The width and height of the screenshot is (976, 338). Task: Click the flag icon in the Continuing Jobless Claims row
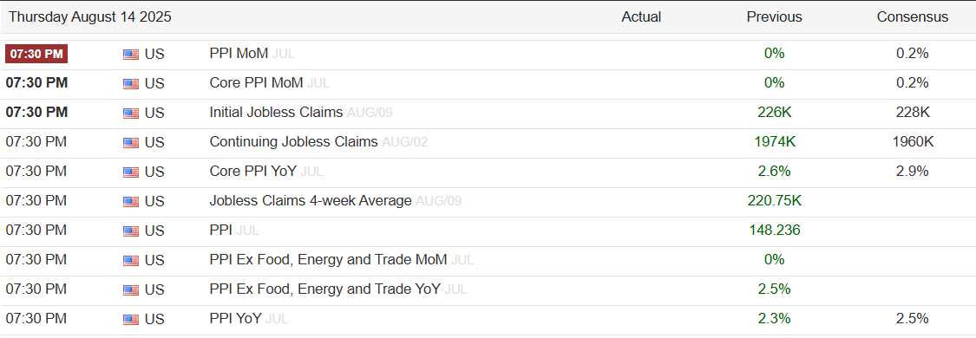tap(131, 142)
